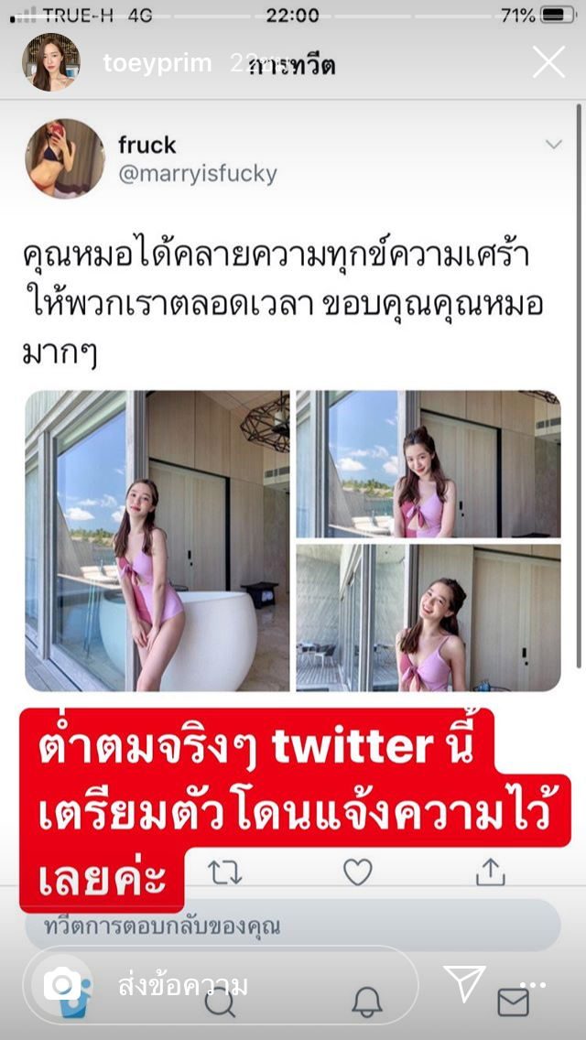586x1040 pixels.
Task: Tap the Twitter search magnifier icon
Action: pos(220,1002)
